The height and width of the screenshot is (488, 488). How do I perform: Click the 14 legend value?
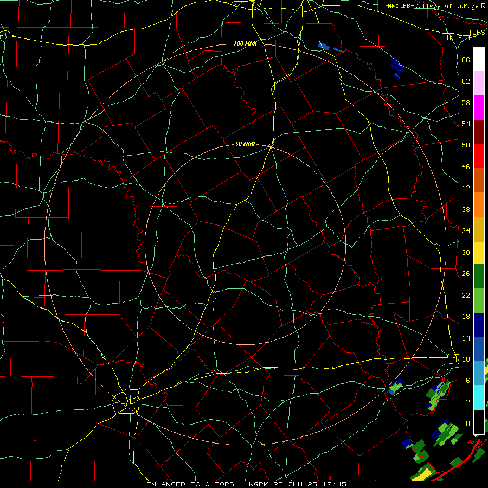point(466,338)
